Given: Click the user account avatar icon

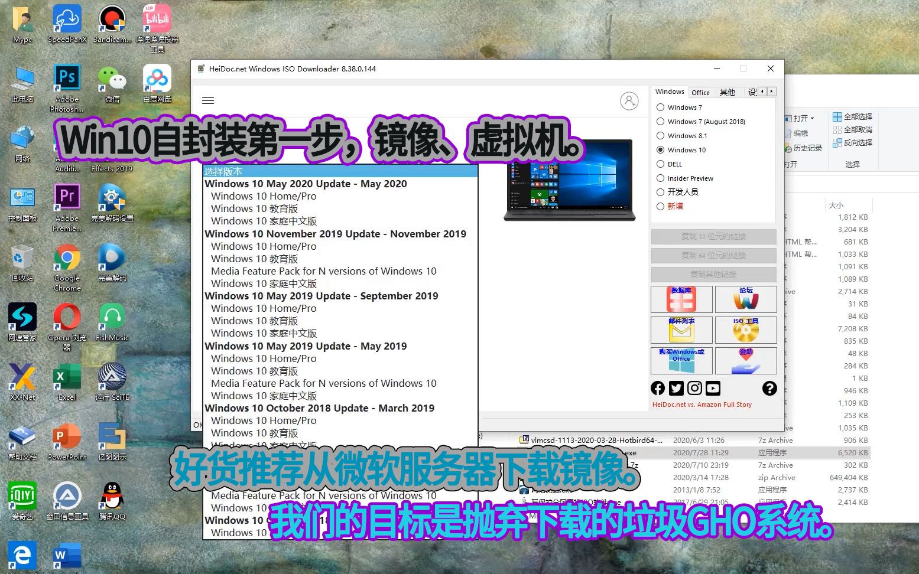Looking at the screenshot, I should click(629, 101).
